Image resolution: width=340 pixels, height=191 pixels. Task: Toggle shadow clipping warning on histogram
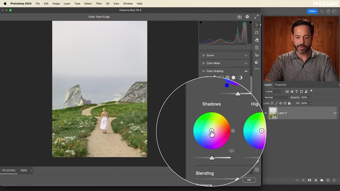coord(201,22)
